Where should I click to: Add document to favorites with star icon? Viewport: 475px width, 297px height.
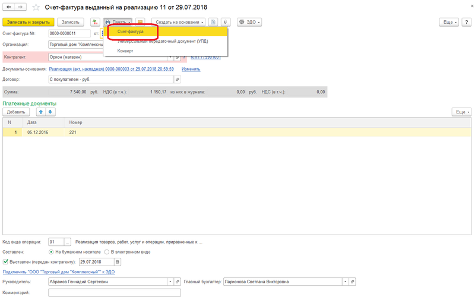point(36,7)
